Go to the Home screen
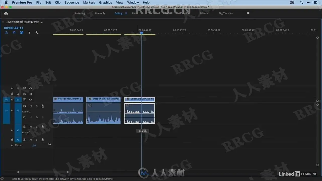The image size is (322, 181). point(6,13)
